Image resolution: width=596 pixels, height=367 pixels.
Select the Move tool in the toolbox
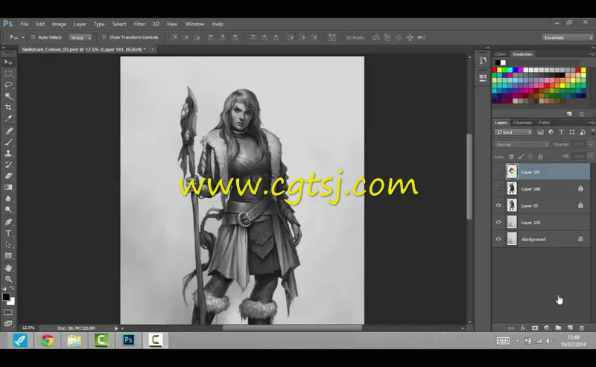(8, 62)
